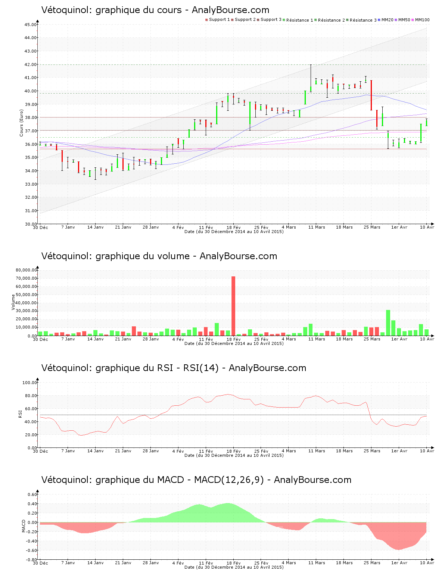448x578 pixels.
Task: Click the green Résistance 1 legend swatch
Action: tap(284, 20)
